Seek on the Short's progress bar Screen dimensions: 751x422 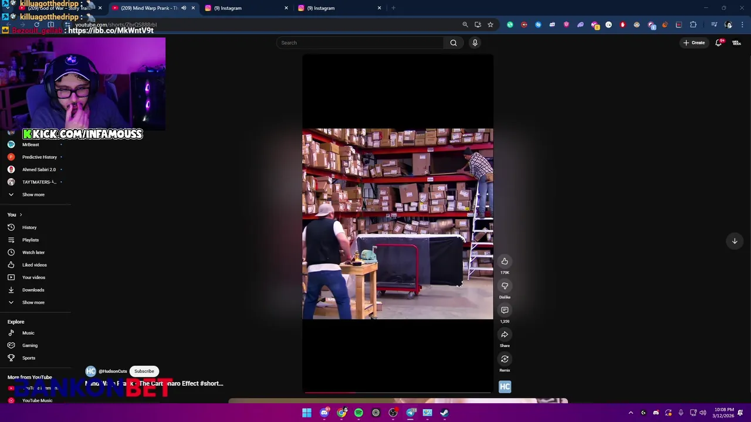click(x=398, y=393)
